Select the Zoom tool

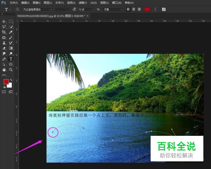[x=11, y=70]
